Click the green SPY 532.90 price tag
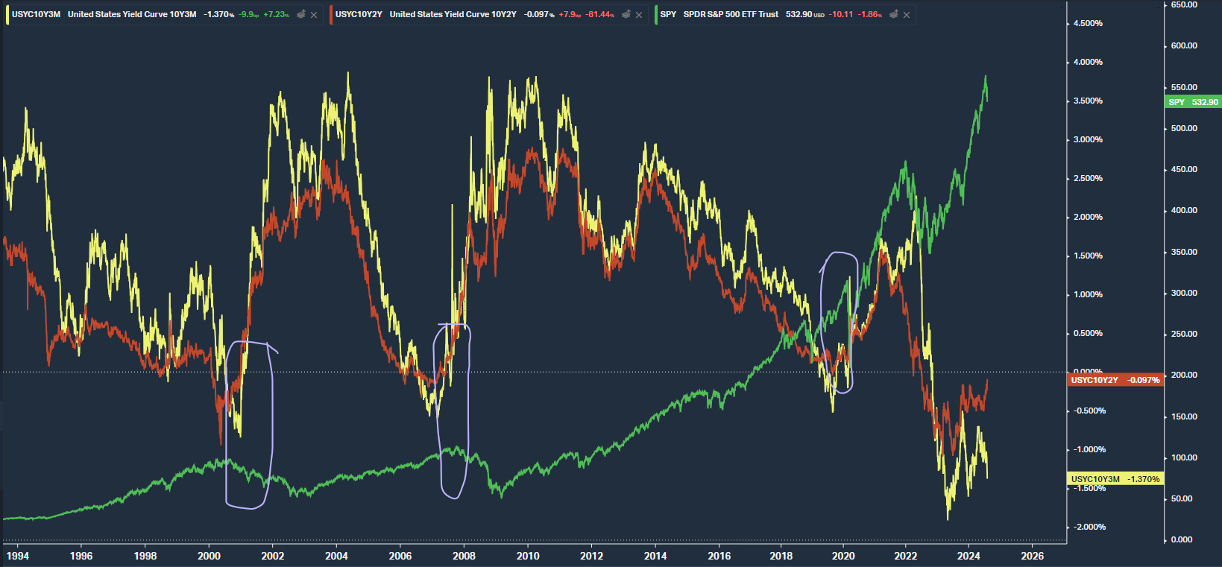This screenshot has height=567, width=1222. tap(1193, 102)
